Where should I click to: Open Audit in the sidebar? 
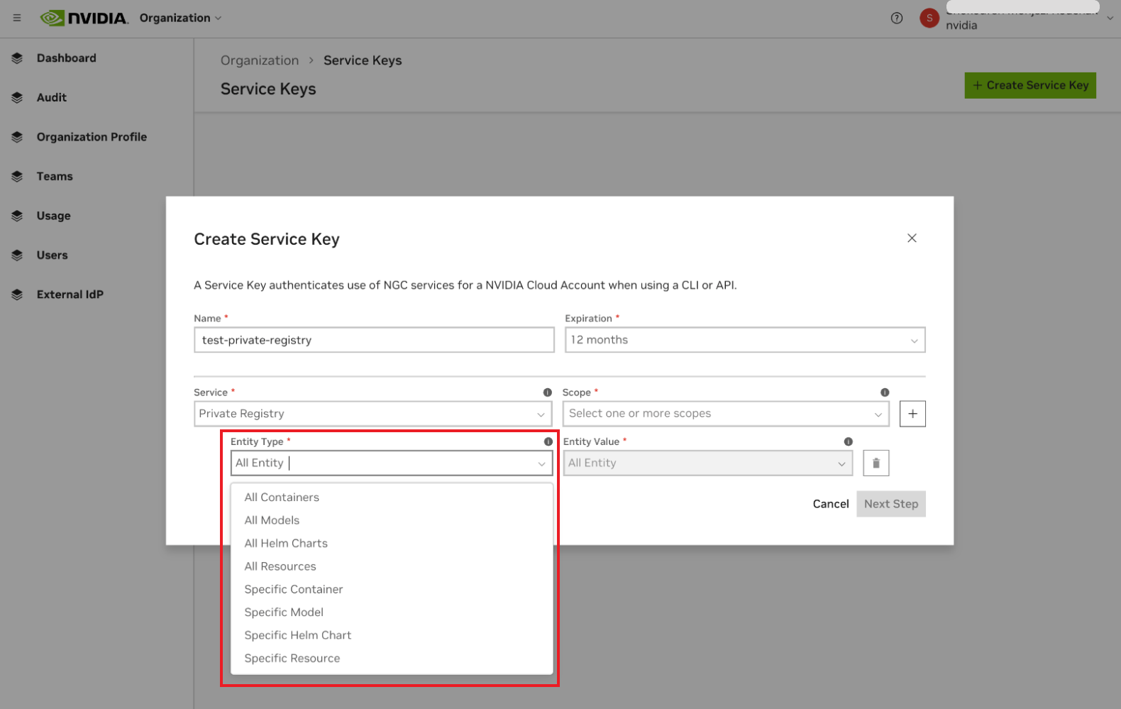pos(52,97)
